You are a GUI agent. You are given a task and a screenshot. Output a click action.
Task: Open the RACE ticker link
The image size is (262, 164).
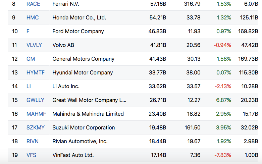point(33,4)
